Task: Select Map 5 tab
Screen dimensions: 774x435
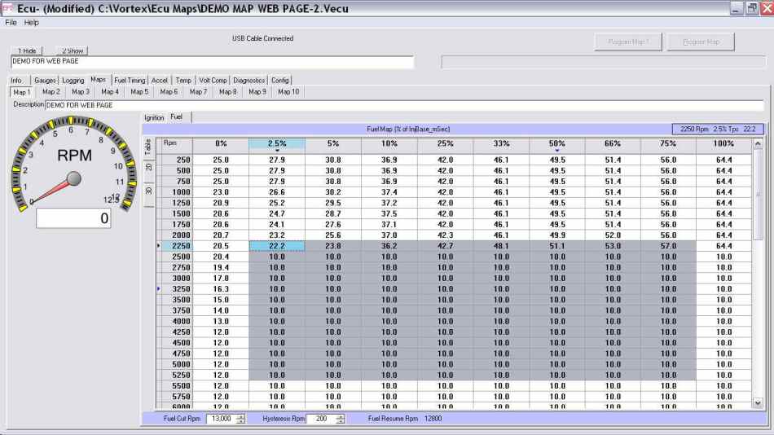Action: (x=140, y=92)
